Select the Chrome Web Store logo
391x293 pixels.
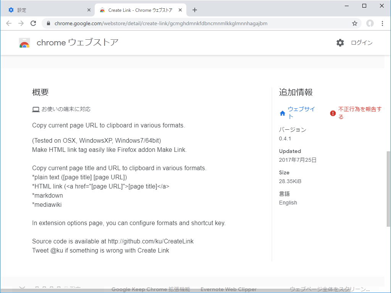[x=24, y=42]
